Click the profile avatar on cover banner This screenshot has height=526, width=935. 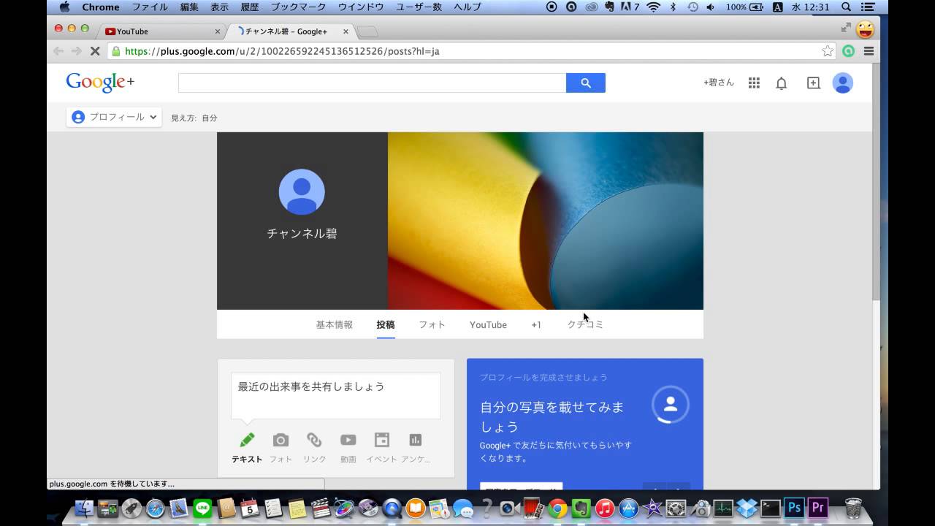(x=302, y=191)
